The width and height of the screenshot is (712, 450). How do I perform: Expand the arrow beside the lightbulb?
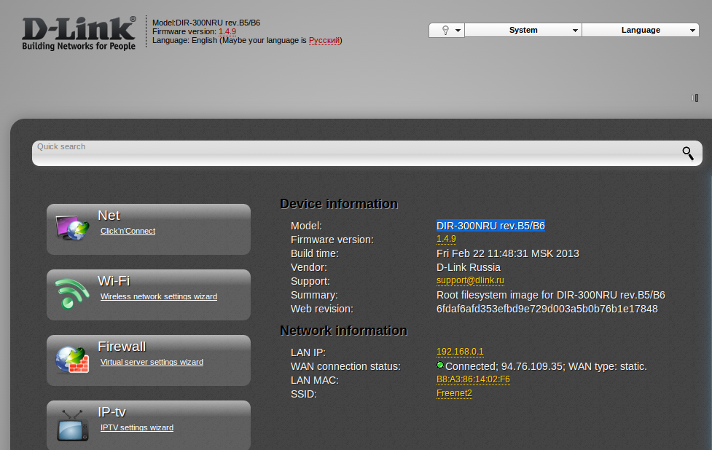[458, 31]
